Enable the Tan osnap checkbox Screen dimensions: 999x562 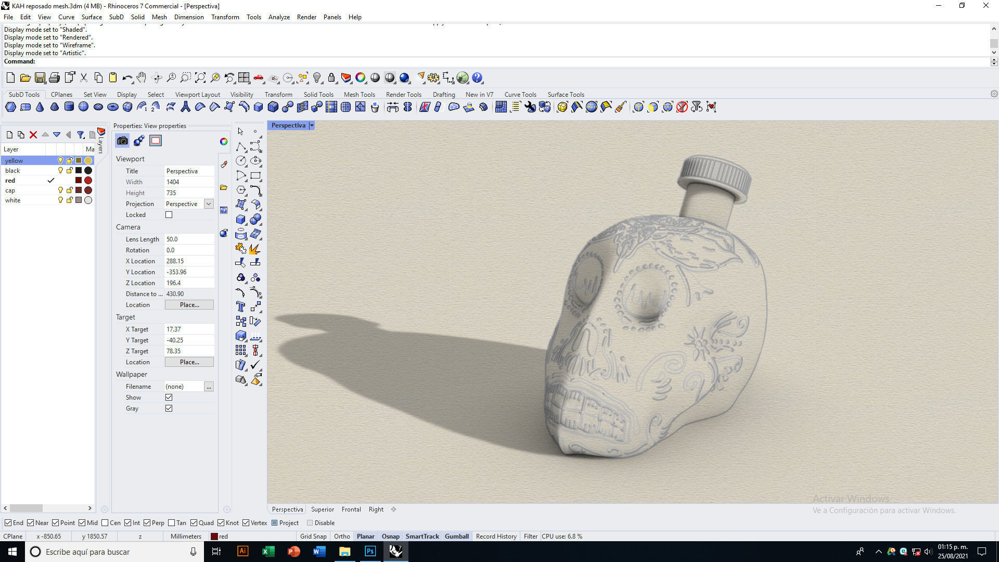172,523
